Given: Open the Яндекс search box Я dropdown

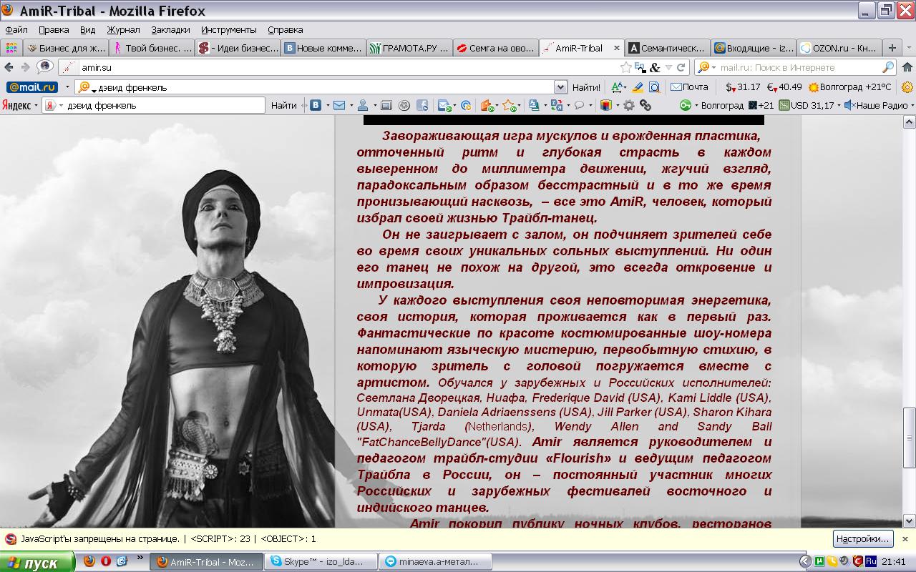Looking at the screenshot, I should pos(53,105).
